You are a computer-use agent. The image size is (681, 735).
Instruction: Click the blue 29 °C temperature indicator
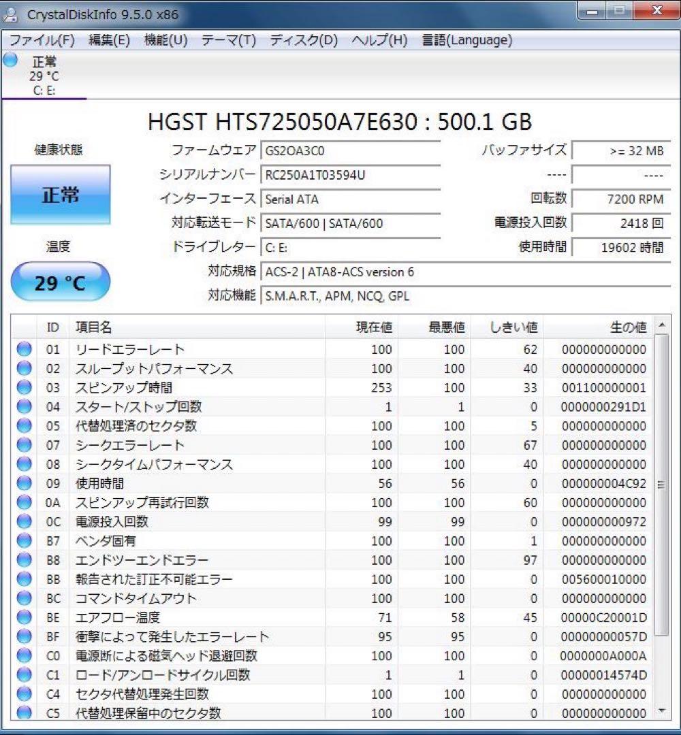(x=59, y=281)
